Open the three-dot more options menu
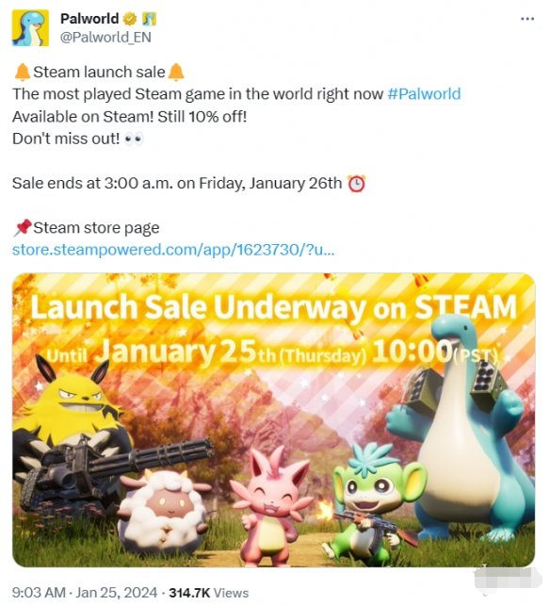Screen dimensions: 550x605 pos(527,19)
